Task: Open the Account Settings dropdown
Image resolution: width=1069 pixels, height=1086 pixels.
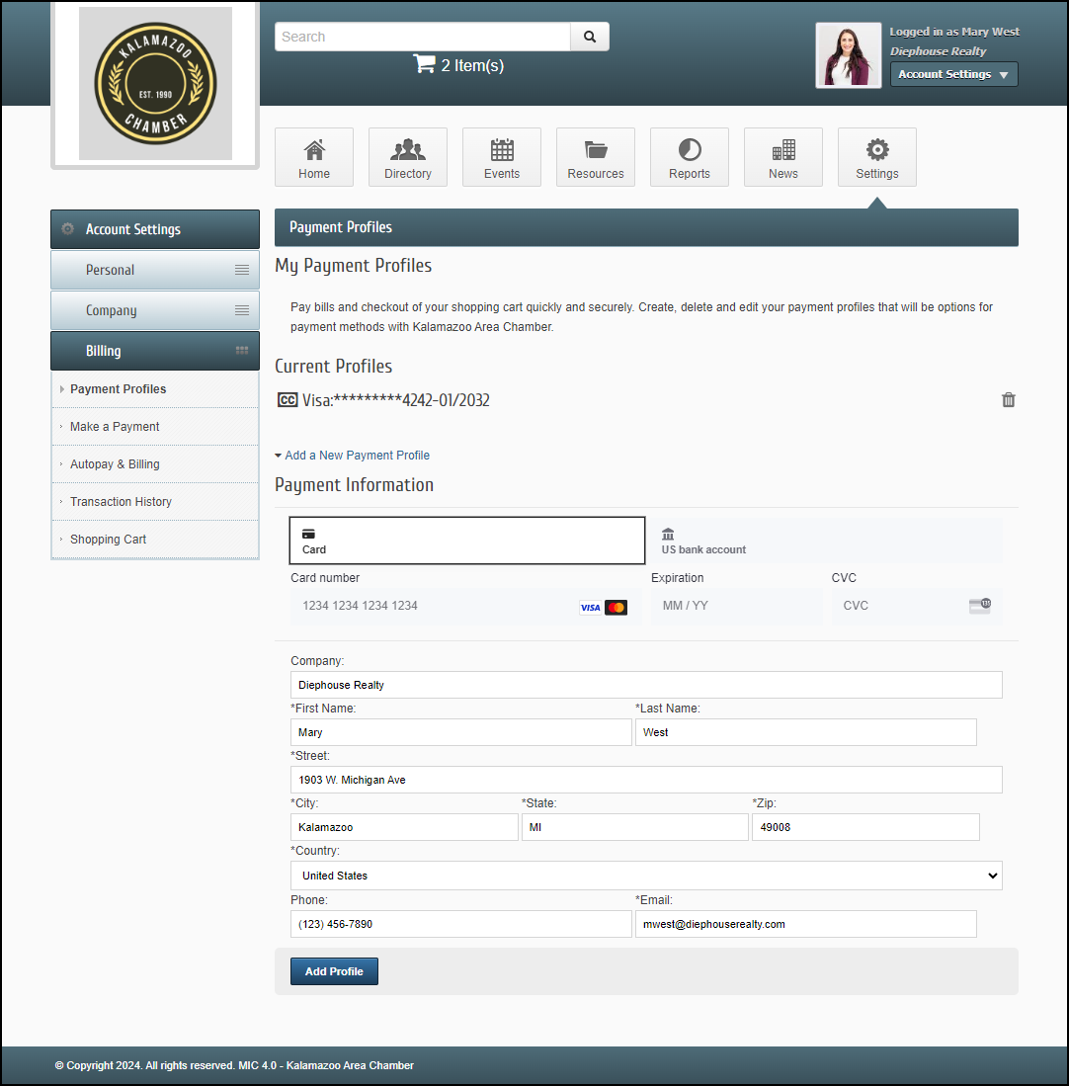Action: (x=953, y=74)
